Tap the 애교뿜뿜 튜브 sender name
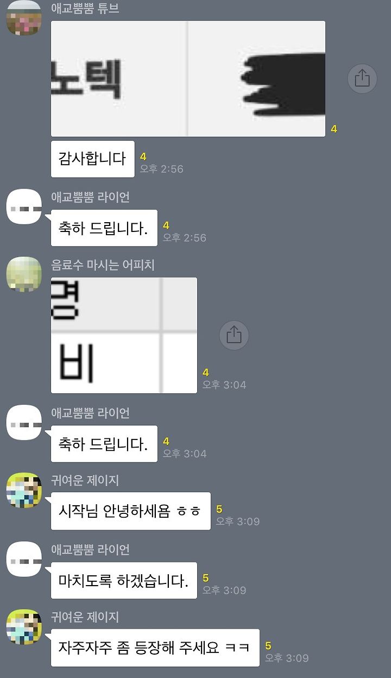The image size is (391, 678). 85,8
